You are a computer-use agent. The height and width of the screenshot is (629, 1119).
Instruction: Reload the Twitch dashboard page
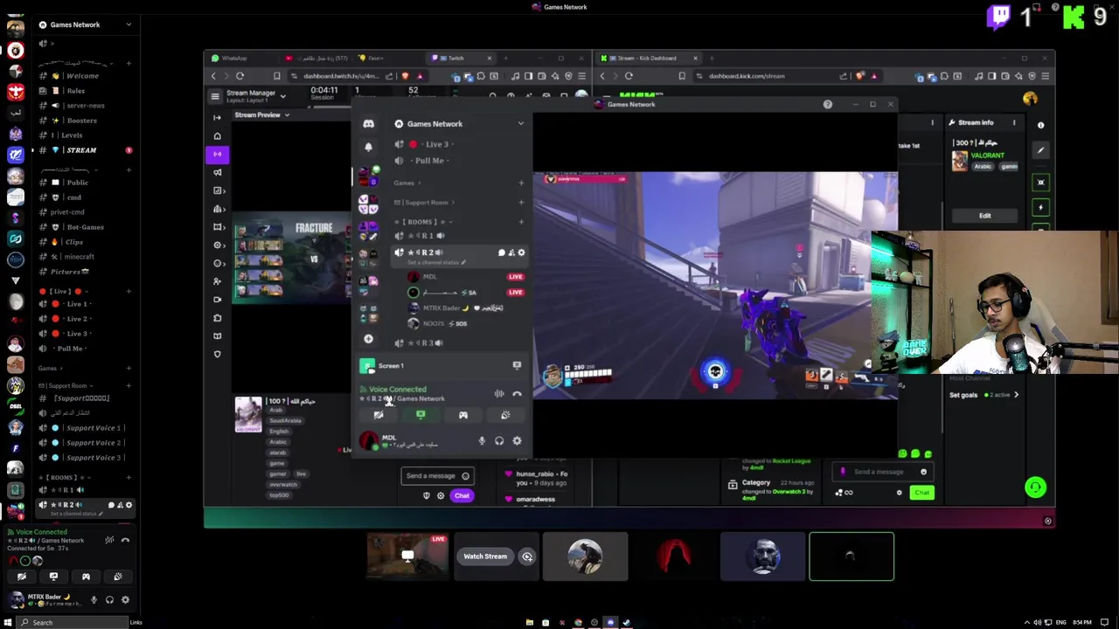coord(240,76)
